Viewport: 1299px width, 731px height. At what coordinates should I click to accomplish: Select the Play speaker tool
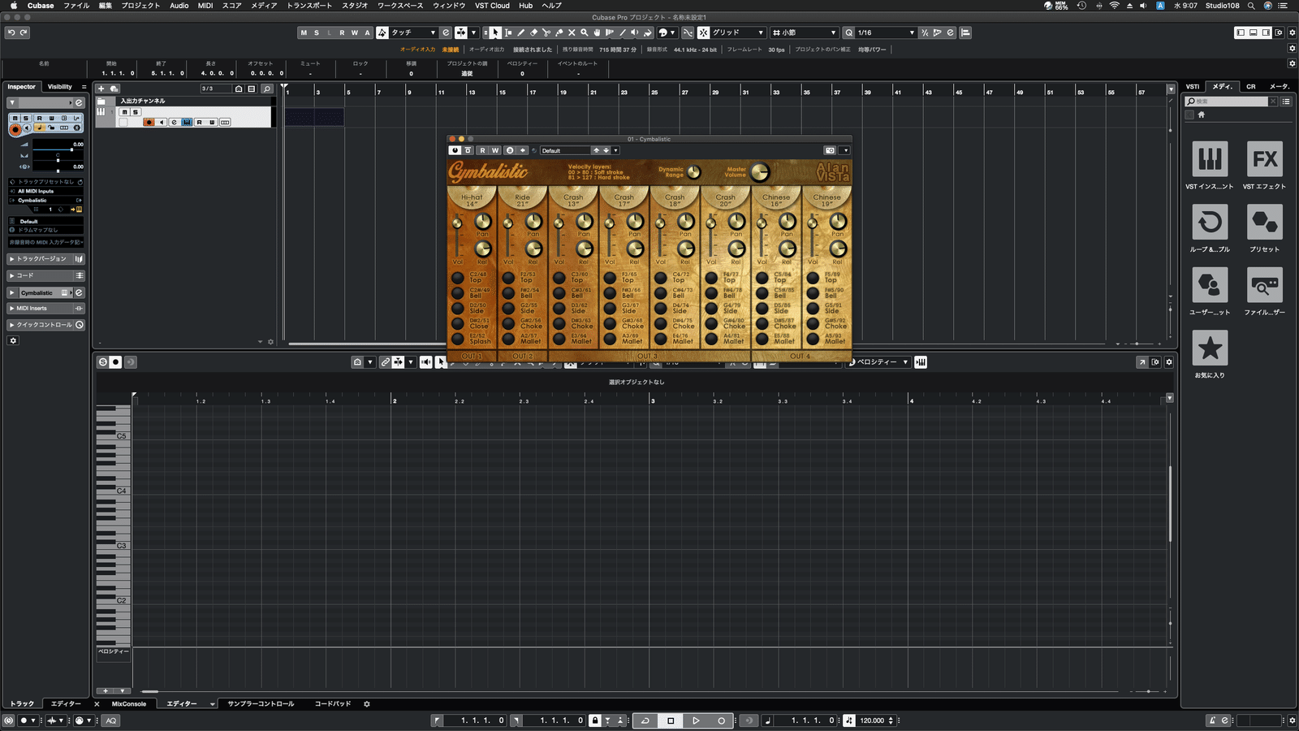pyautogui.click(x=635, y=32)
